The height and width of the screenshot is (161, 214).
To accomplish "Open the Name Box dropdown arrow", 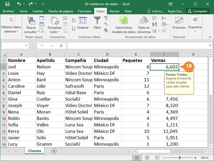I will (x=26, y=46).
